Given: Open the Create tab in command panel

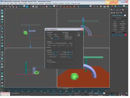Looking at the screenshot, I should (112, 10).
